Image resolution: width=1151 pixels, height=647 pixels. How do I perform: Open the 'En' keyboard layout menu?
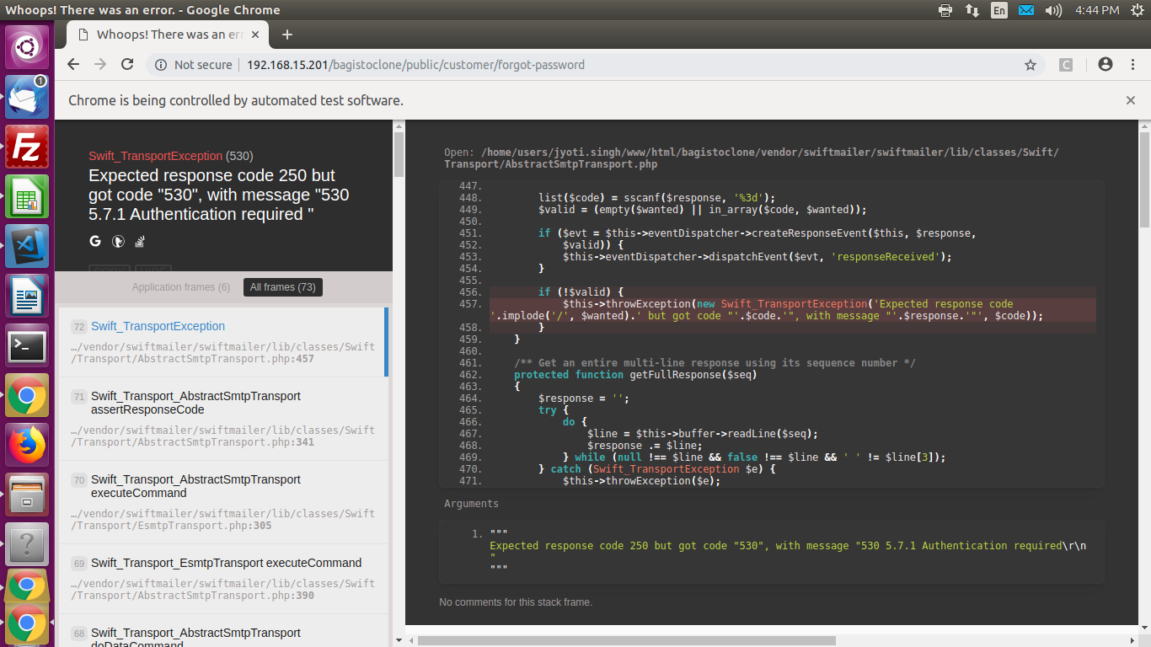coord(999,11)
